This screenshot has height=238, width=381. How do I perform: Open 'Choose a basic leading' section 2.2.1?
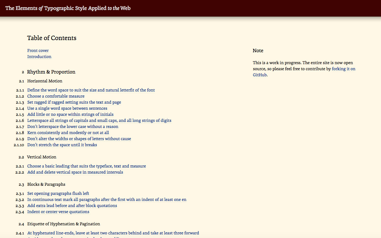[x=87, y=166]
